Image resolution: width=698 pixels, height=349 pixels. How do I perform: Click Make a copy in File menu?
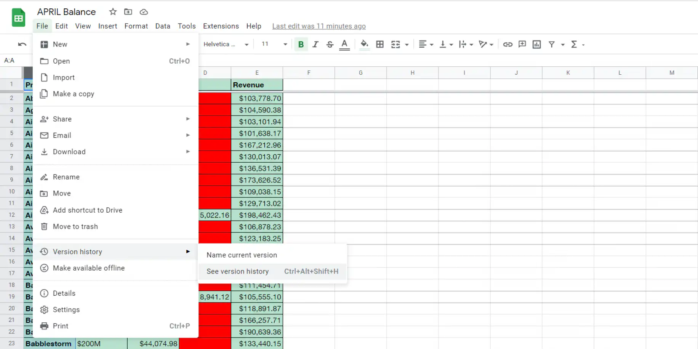point(115,94)
